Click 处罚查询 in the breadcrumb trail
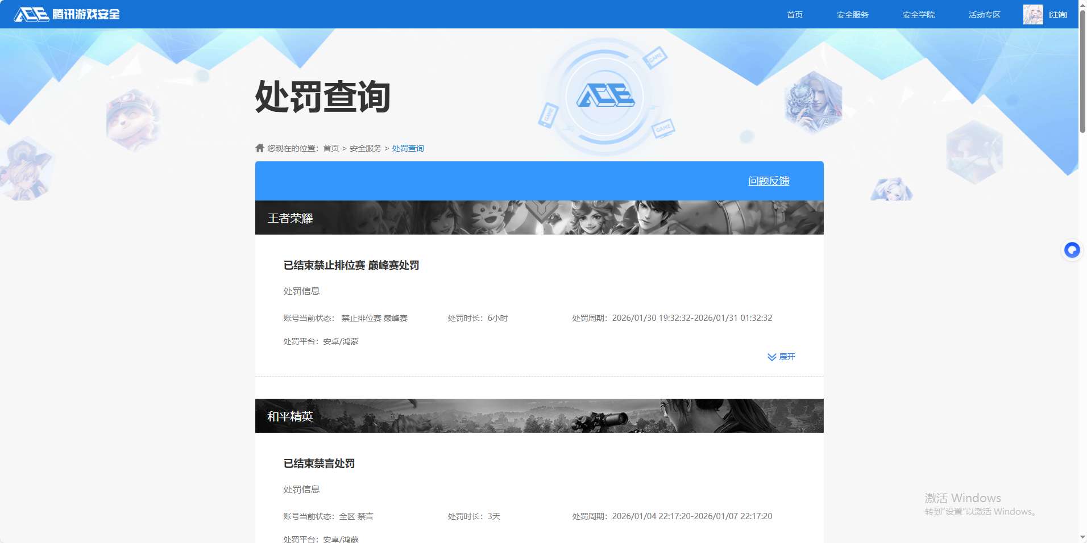 pos(408,148)
